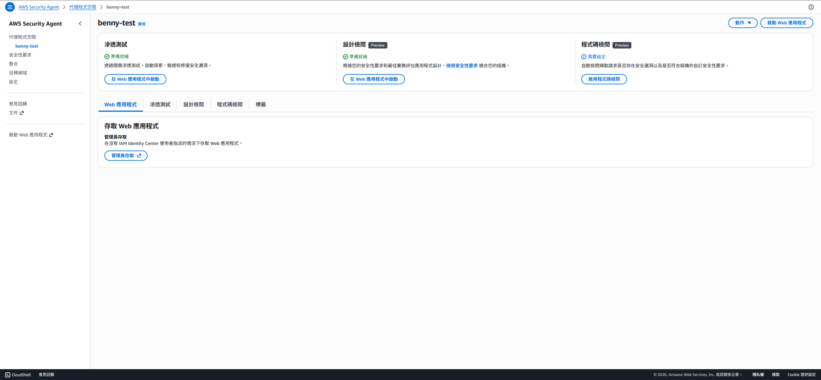This screenshot has width=821, height=380.
Task: Open AWS Security Agent breadcrumb link
Action: 38,7
